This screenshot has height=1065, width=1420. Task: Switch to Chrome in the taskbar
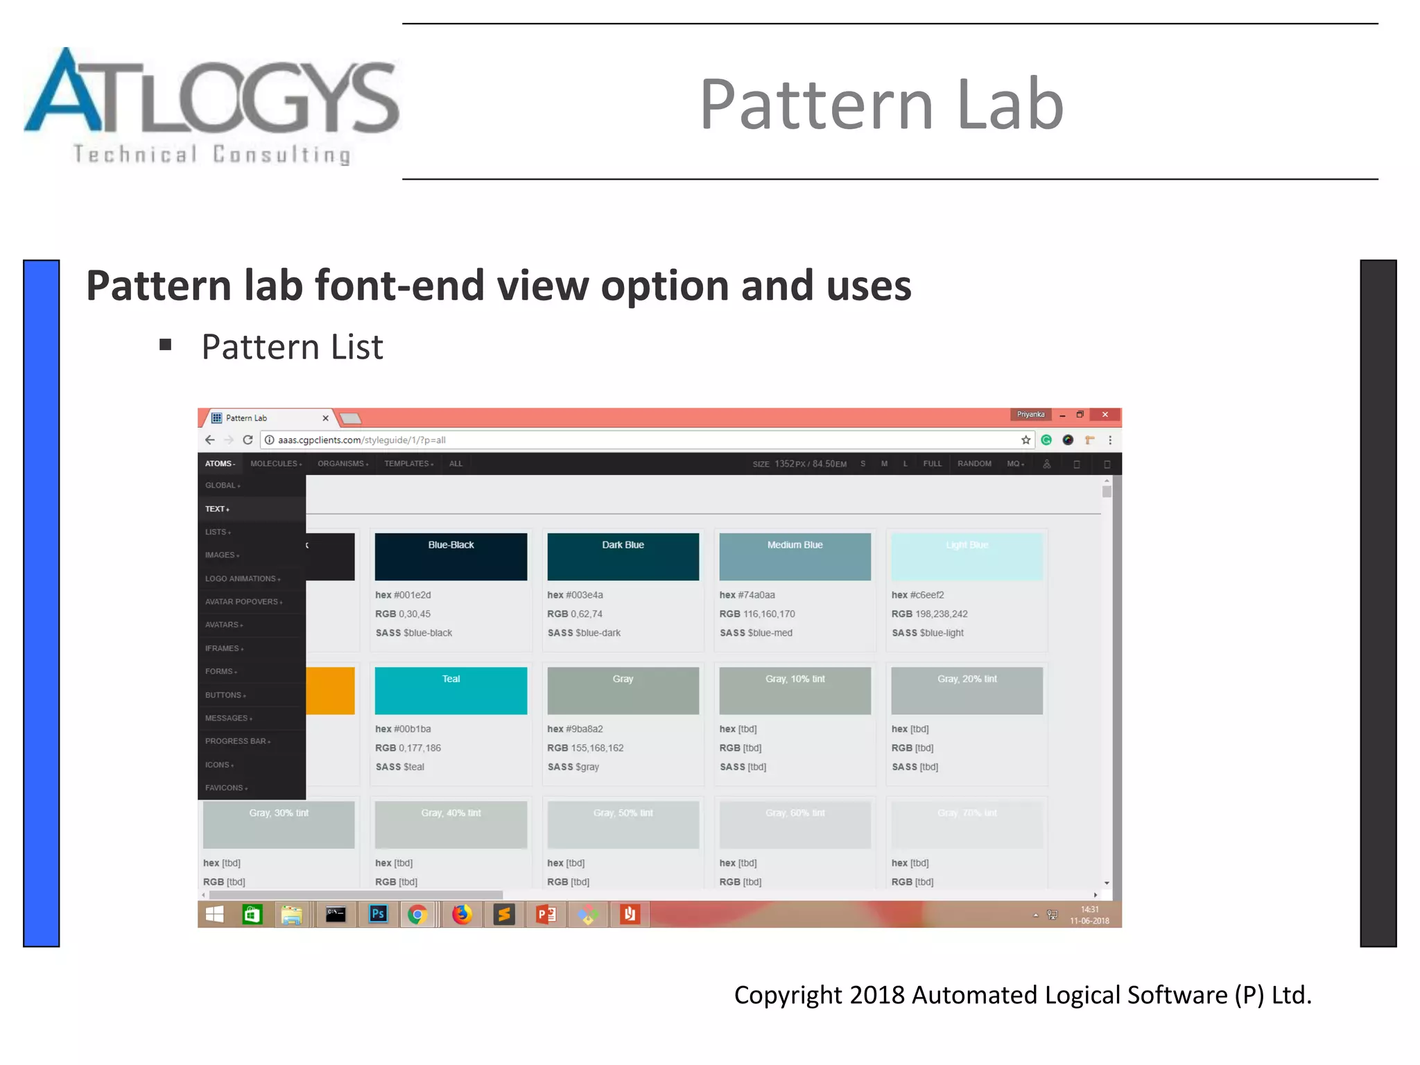tap(417, 915)
